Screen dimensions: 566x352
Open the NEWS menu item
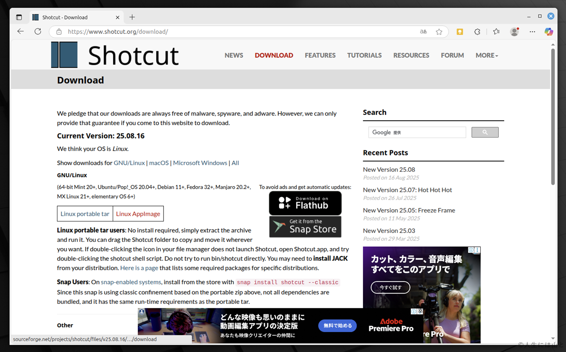coord(234,55)
